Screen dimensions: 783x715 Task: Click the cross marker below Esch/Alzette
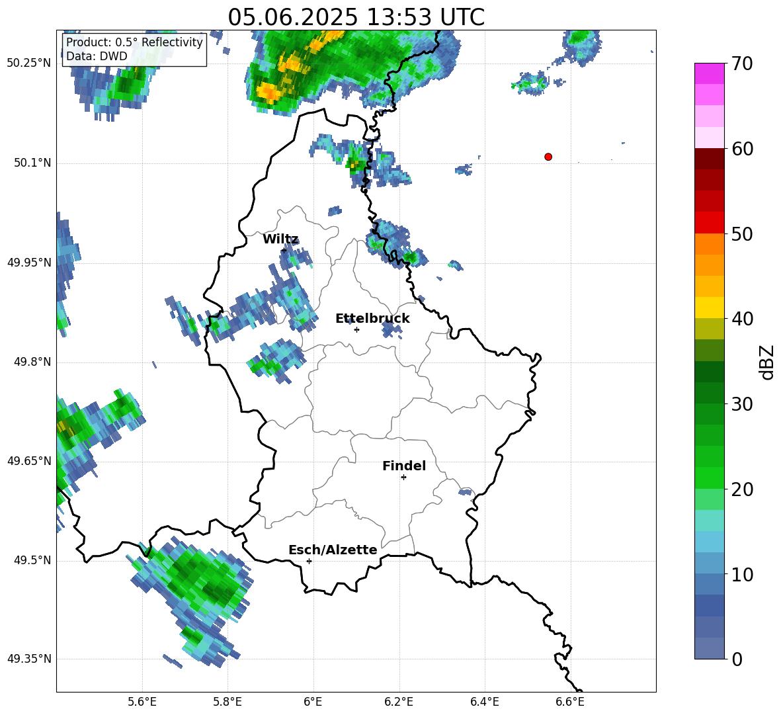[x=309, y=561]
